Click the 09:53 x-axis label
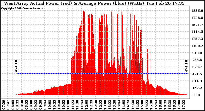Viewport: 205px width, 111px height. pyautogui.click(x=45, y=105)
